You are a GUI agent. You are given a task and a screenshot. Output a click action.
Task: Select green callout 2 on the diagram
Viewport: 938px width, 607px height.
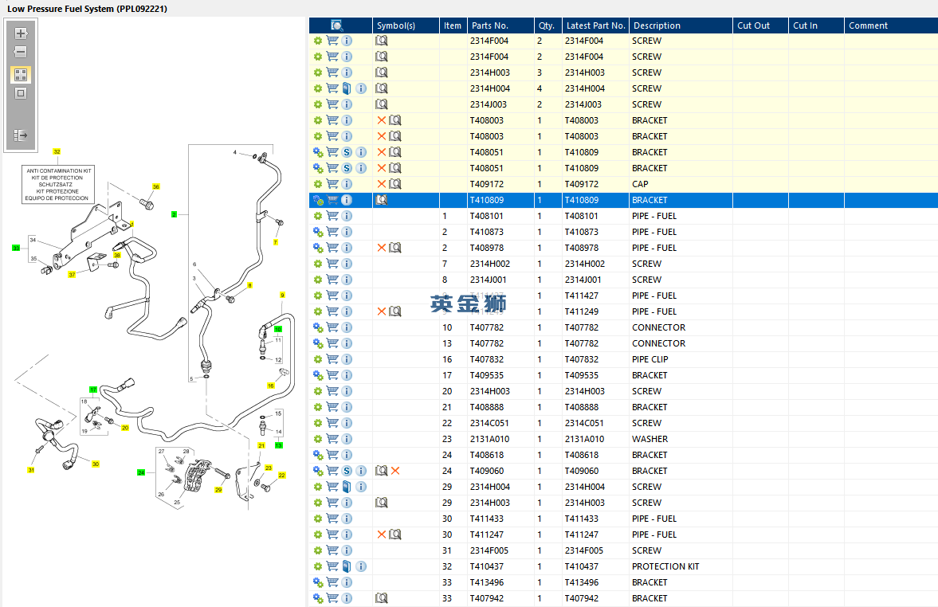coord(174,214)
